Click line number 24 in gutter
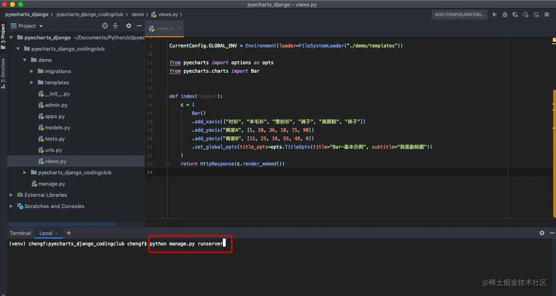The width and height of the screenshot is (556, 296). tap(150, 172)
